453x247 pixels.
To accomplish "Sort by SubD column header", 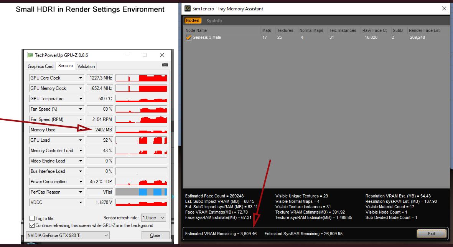I will 399,30.
